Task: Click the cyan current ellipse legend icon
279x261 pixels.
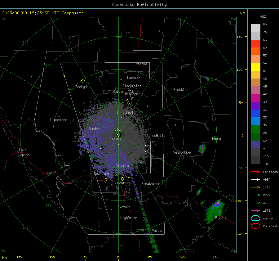Action: [x=255, y=218]
